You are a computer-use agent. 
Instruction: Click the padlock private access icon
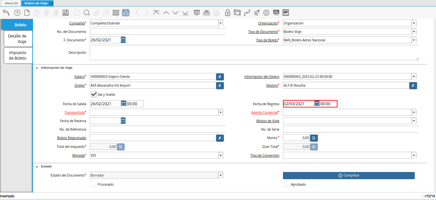pyautogui.click(x=227, y=13)
